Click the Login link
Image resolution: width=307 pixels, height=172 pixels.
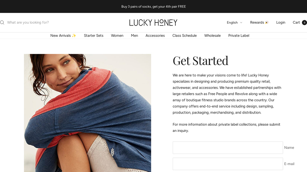(x=281, y=23)
